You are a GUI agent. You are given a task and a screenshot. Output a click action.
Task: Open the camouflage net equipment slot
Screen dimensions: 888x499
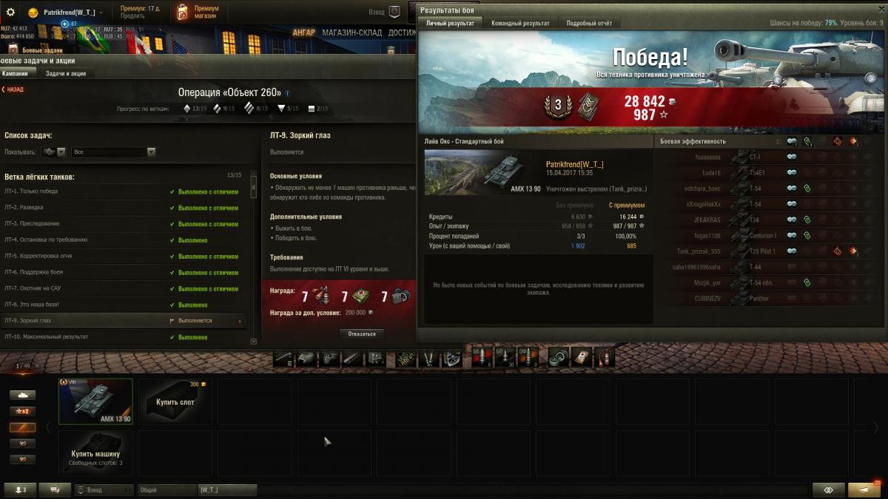406,358
